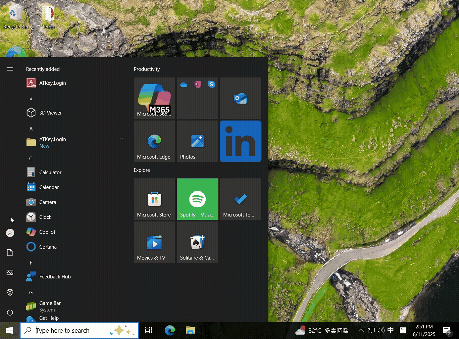Screen dimensions: 459x339
Task: Click the user account icon
Action: (x=10, y=233)
